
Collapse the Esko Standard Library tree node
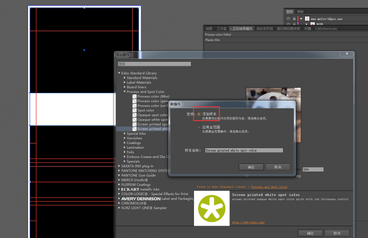(x=119, y=73)
